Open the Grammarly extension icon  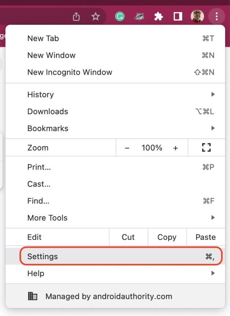pyautogui.click(x=120, y=16)
